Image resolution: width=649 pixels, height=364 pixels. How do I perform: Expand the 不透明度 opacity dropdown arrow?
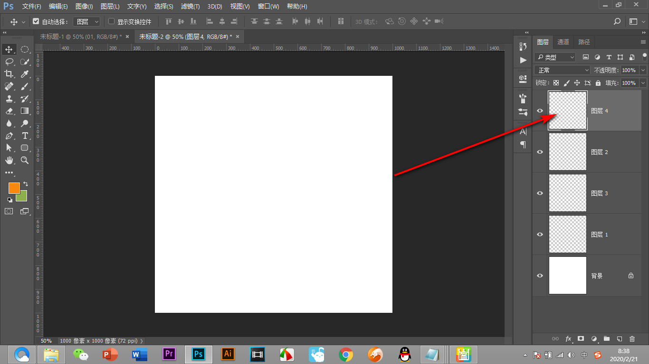pyautogui.click(x=643, y=70)
